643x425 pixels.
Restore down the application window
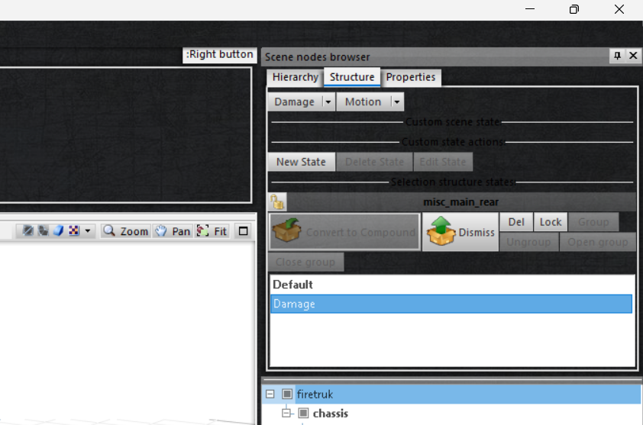[574, 9]
